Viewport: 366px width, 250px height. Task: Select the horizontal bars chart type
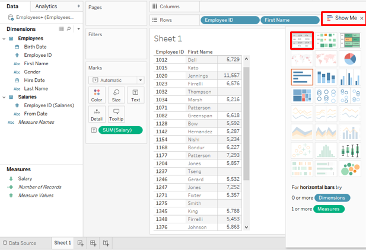click(x=302, y=77)
